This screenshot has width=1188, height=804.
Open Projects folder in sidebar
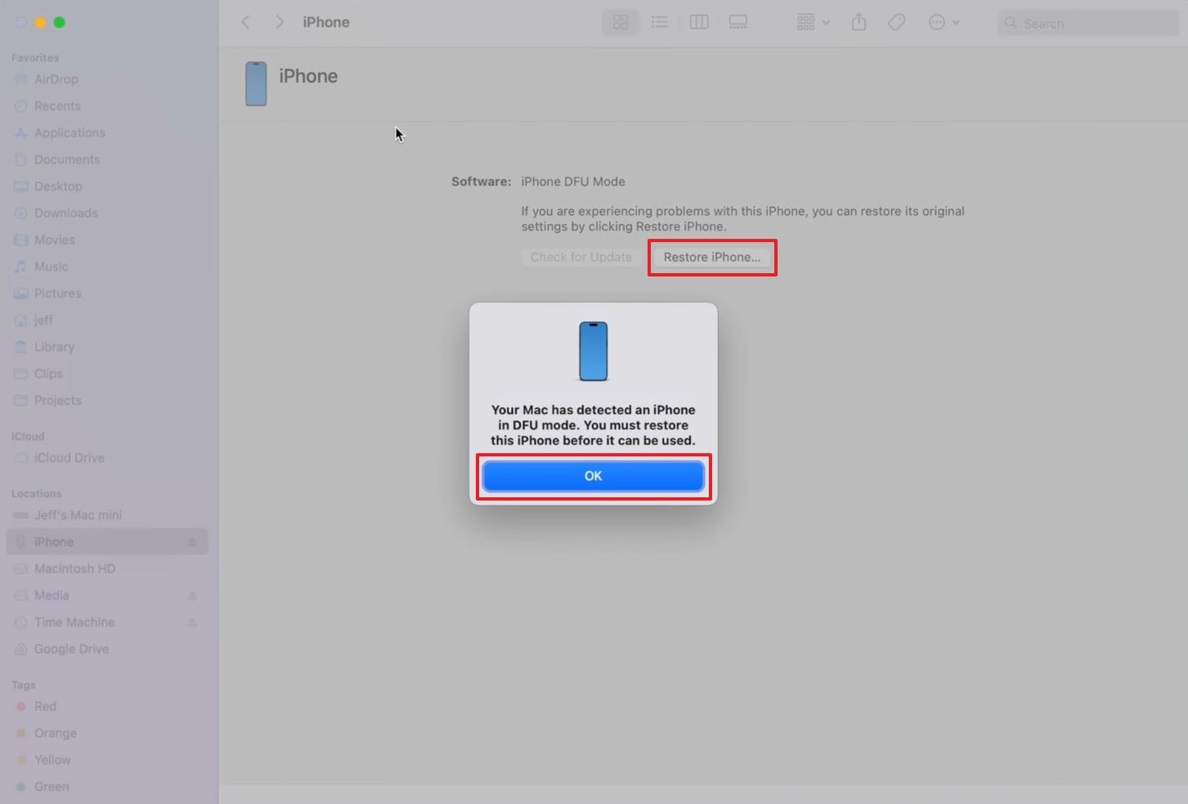[58, 400]
